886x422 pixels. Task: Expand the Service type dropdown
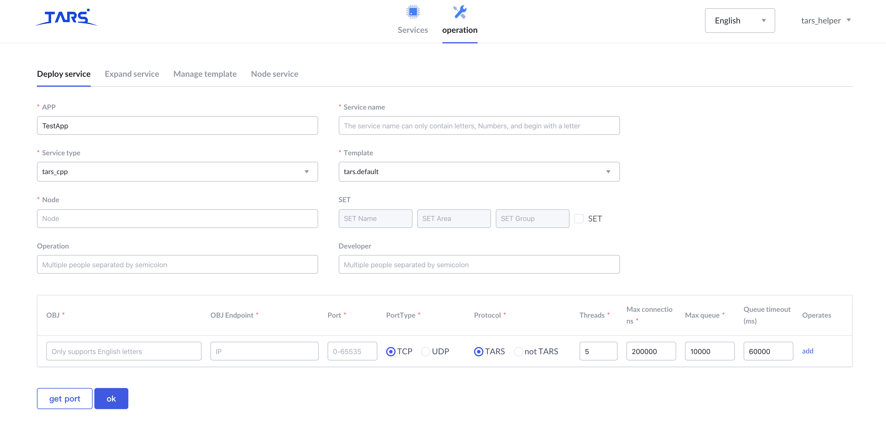coord(177,172)
